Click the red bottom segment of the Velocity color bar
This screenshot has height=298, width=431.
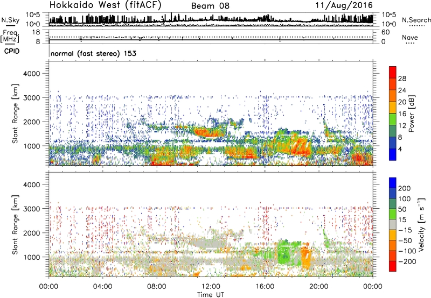[x=393, y=266]
